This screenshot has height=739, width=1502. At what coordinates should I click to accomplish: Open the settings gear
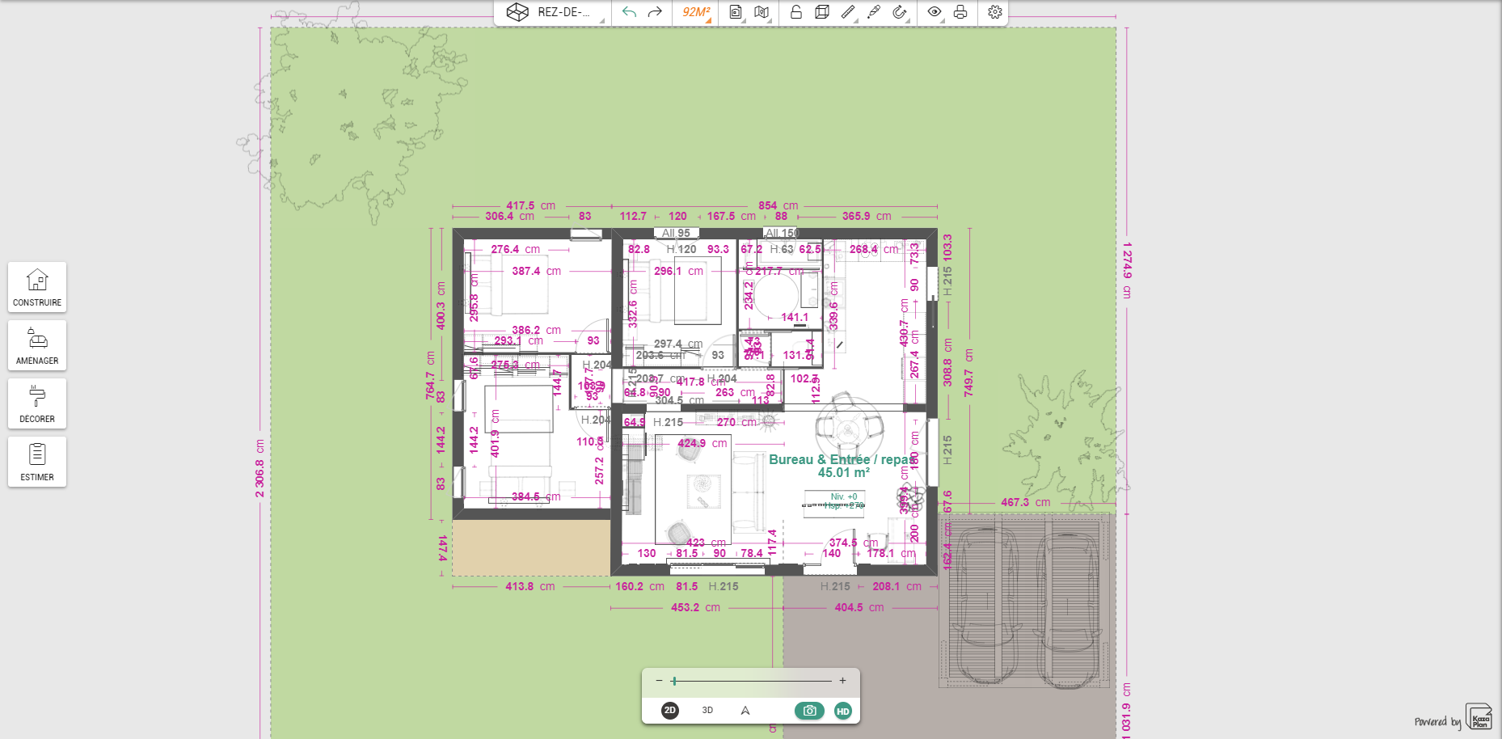pyautogui.click(x=995, y=12)
